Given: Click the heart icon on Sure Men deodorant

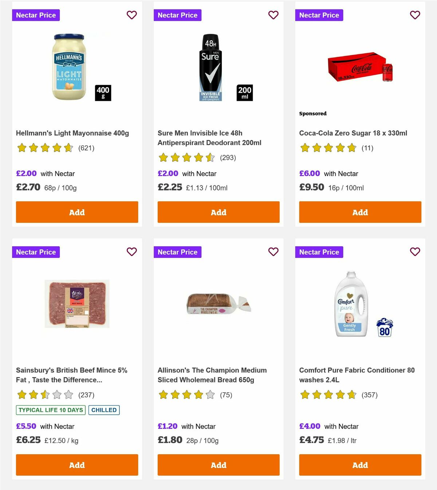Looking at the screenshot, I should pyautogui.click(x=273, y=15).
